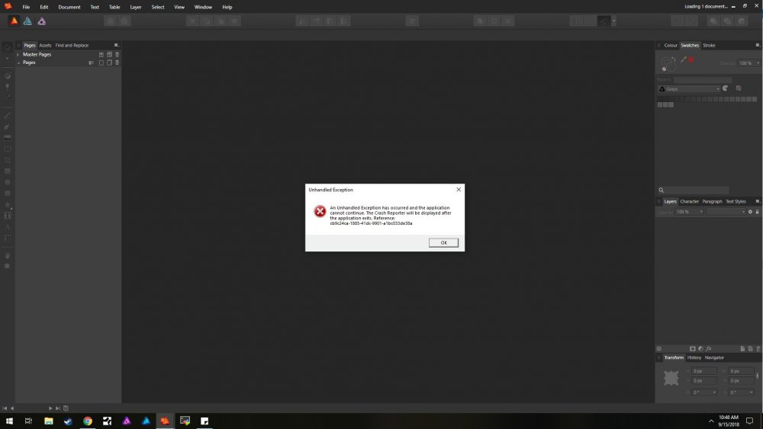Open the layer blend mode dropdown

pyautogui.click(x=726, y=212)
